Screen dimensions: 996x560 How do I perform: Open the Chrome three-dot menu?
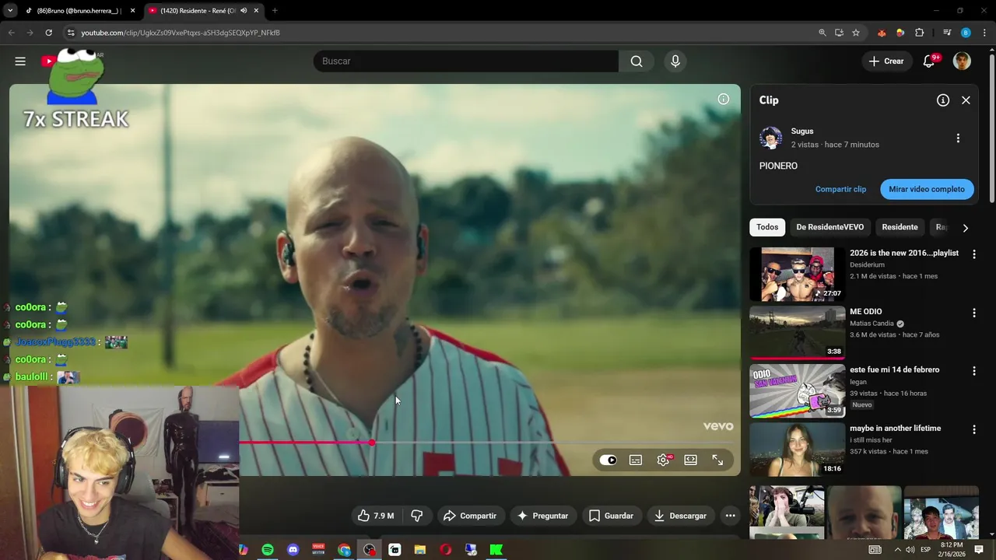click(x=985, y=33)
